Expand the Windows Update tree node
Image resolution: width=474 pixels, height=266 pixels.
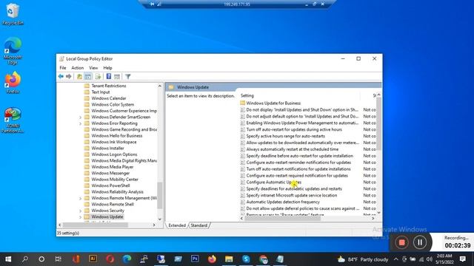(81, 216)
